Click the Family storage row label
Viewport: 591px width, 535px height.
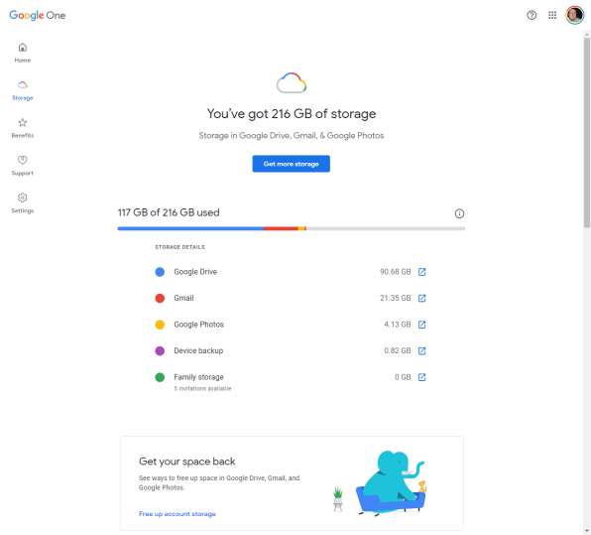pos(198,377)
